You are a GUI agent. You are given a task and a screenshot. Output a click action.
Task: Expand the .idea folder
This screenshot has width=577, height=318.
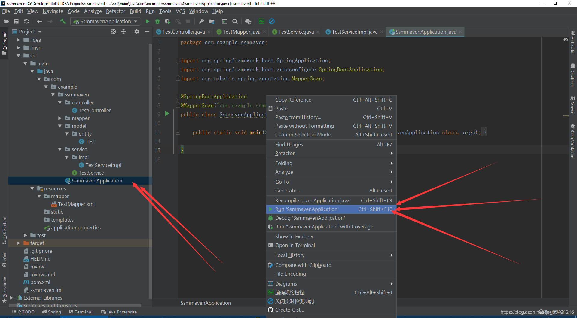[x=18, y=40]
